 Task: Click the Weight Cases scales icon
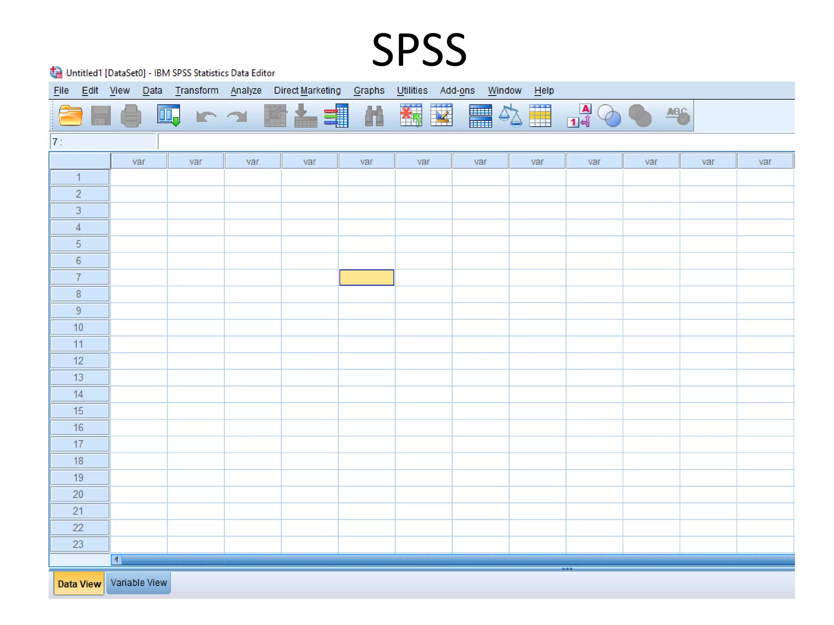click(510, 116)
